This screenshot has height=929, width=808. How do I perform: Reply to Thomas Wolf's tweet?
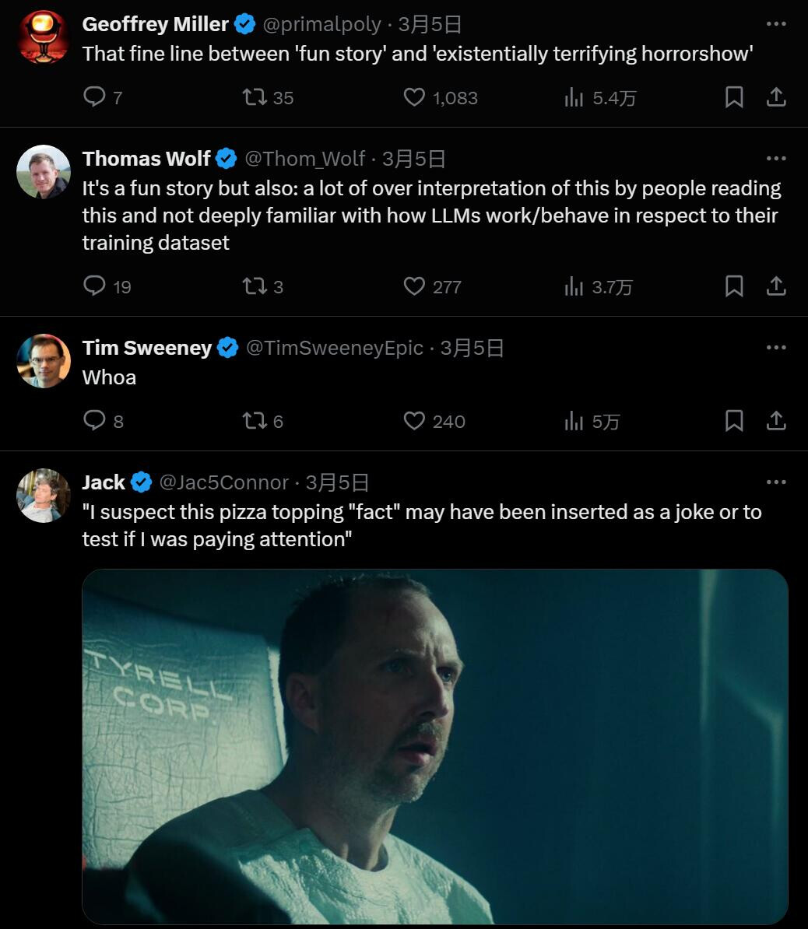point(94,286)
